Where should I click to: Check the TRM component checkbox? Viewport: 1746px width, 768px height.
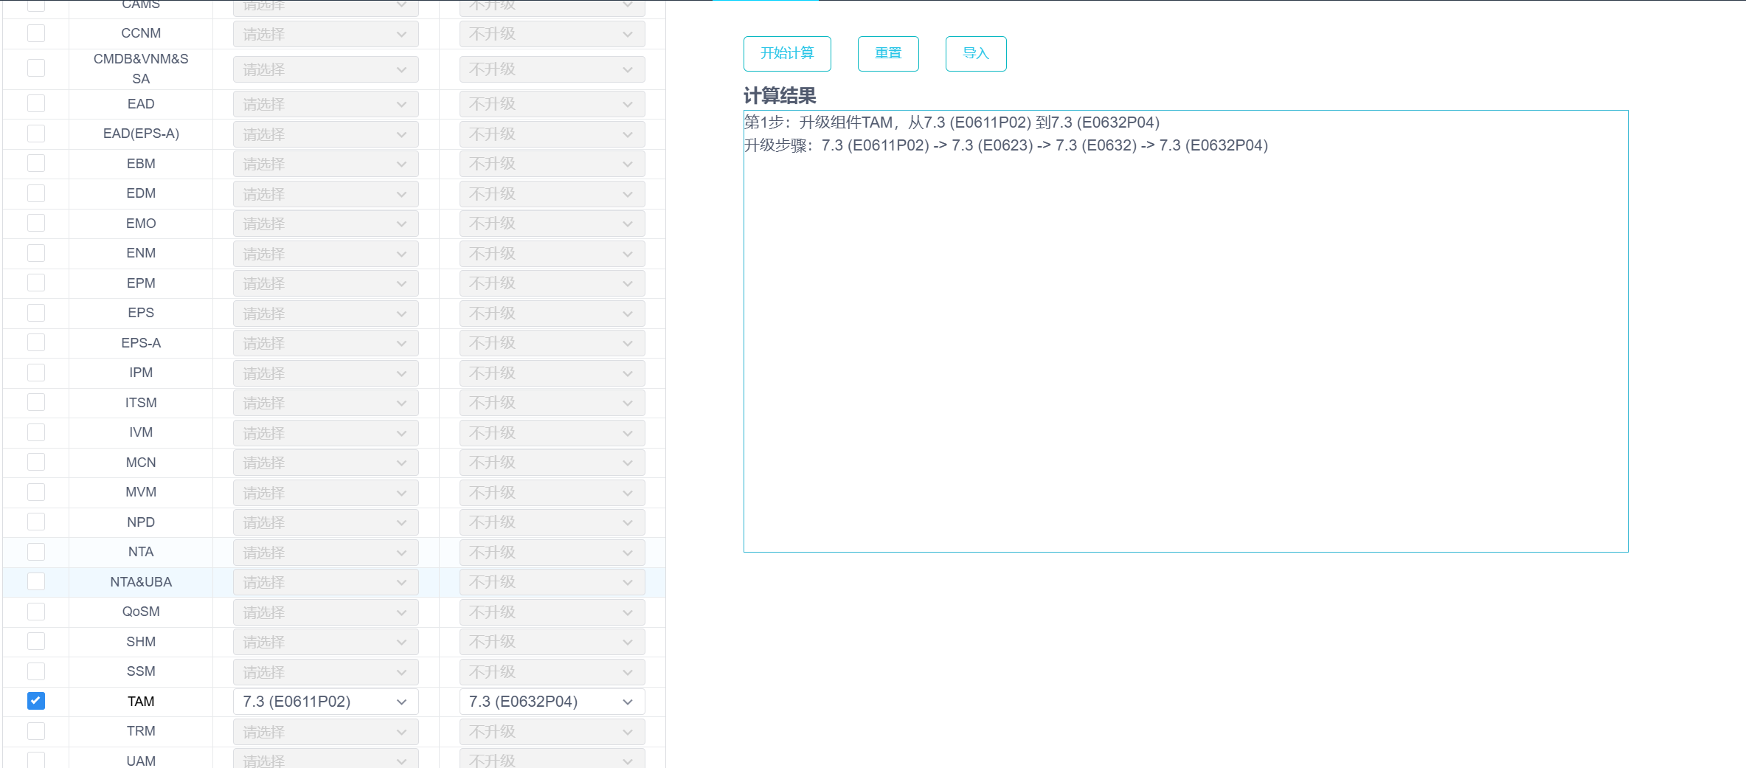(x=36, y=731)
